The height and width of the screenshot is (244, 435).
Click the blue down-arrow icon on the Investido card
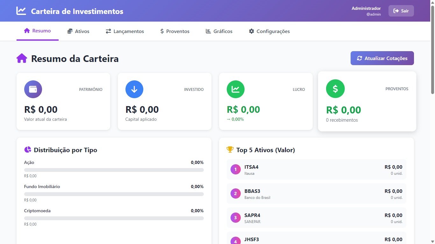(134, 89)
